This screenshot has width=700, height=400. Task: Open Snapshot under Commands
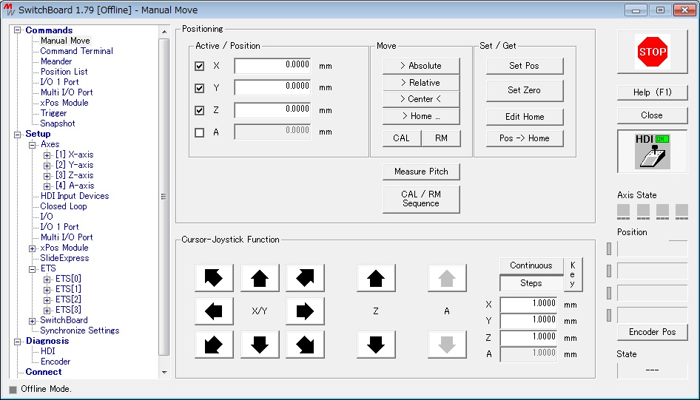[x=58, y=123]
